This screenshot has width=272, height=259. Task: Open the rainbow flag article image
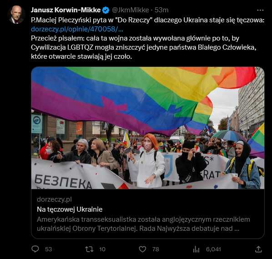pos(148,128)
